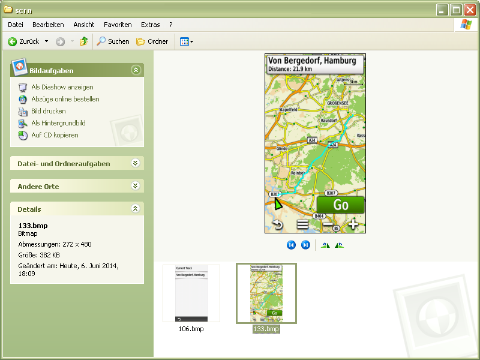Collapse the Details panel
480x360 pixels.
(x=136, y=209)
